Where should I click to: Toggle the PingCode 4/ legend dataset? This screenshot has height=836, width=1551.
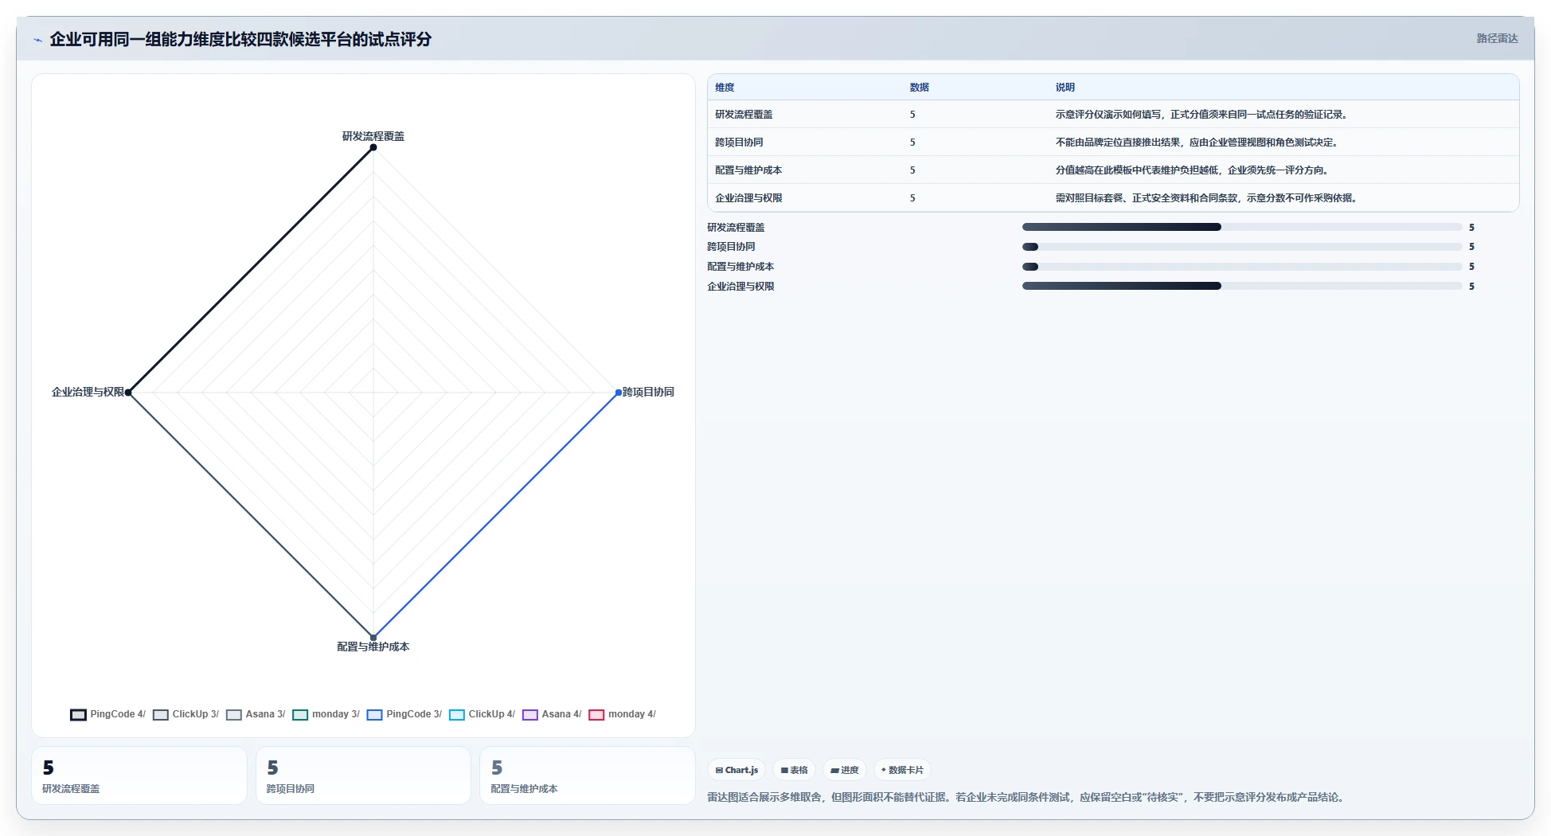coord(107,714)
